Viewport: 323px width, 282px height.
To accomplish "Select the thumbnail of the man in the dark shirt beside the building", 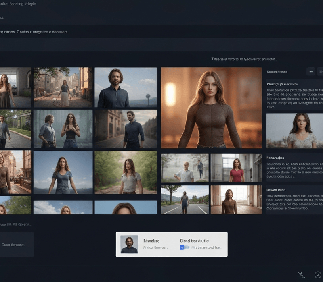I will pyautogui.click(x=126, y=129).
